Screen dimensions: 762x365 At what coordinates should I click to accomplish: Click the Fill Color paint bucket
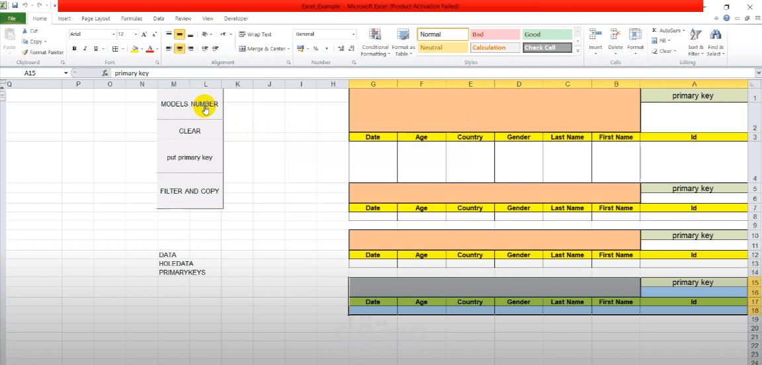pyautogui.click(x=135, y=49)
